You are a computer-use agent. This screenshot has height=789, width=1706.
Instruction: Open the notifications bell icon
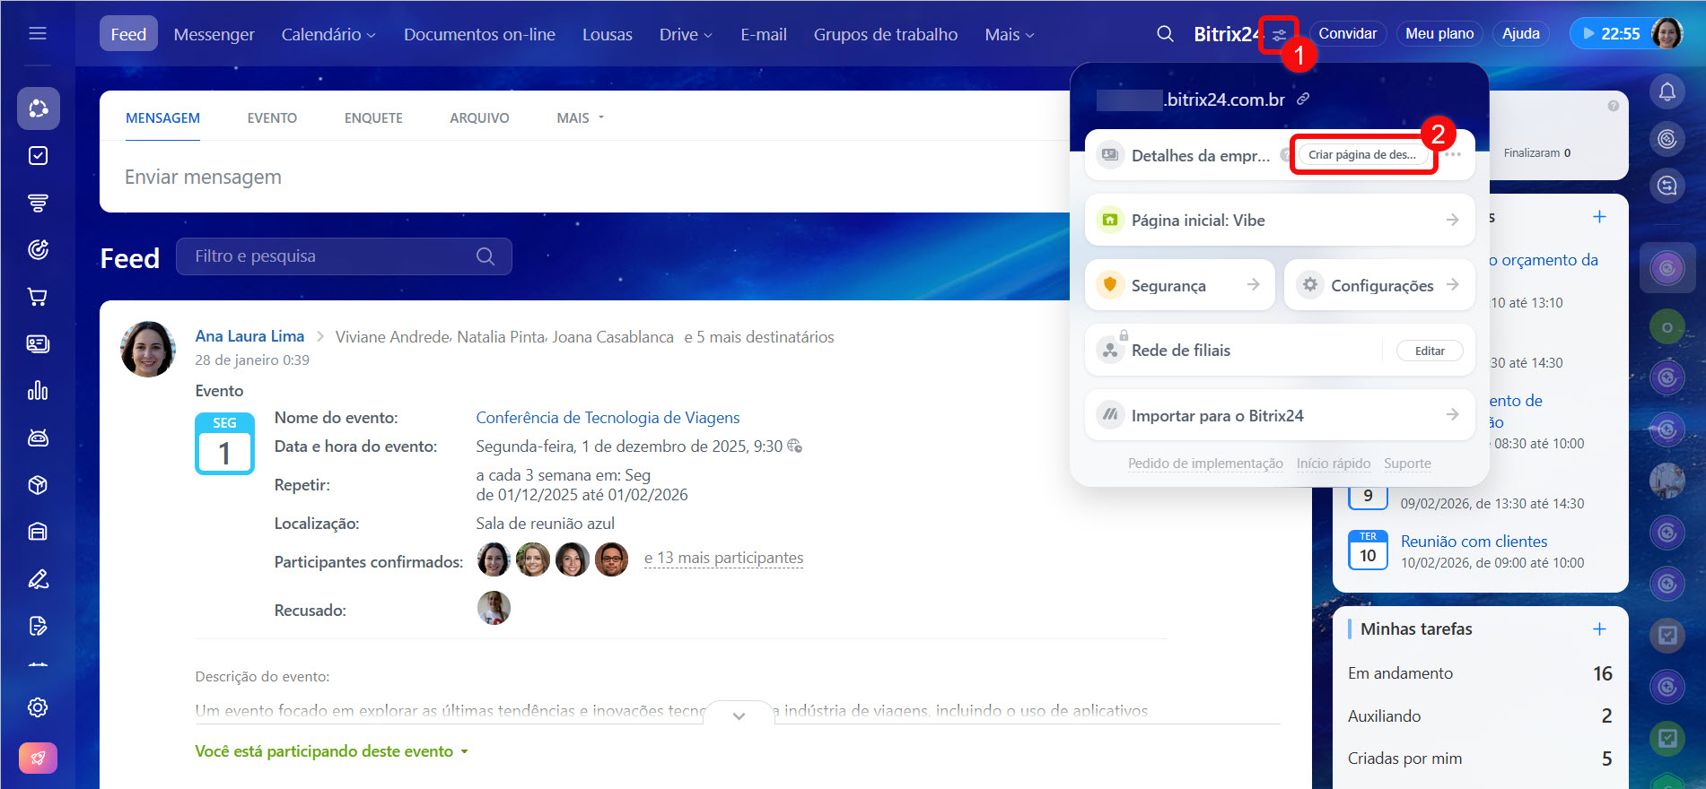tap(1667, 91)
